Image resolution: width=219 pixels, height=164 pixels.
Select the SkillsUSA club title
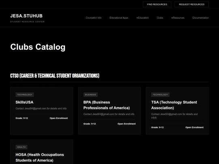pos(24,102)
